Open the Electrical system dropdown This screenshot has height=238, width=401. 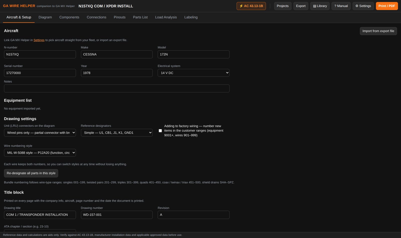(x=193, y=73)
